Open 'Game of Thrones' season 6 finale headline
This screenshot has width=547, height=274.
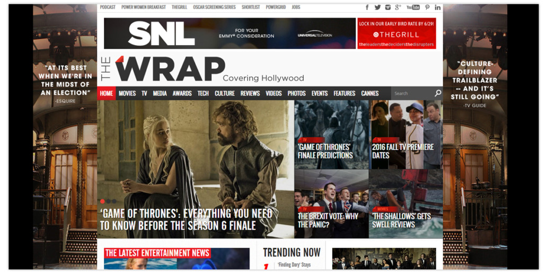186,219
